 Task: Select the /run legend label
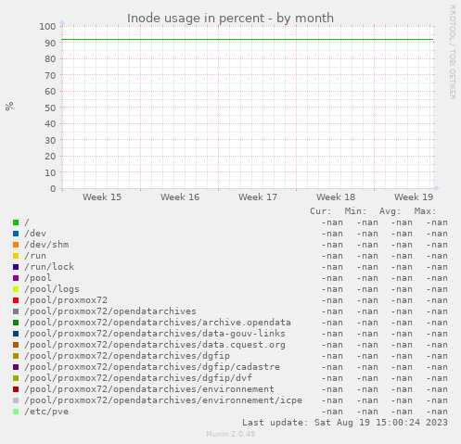pos(35,256)
